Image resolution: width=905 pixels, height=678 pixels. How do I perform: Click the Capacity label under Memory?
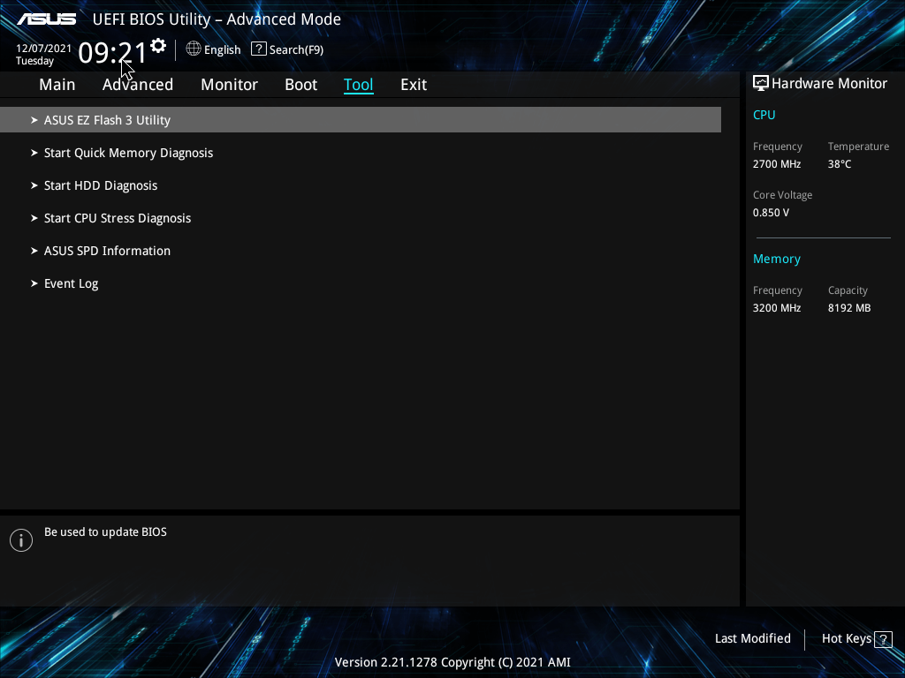[x=848, y=290]
